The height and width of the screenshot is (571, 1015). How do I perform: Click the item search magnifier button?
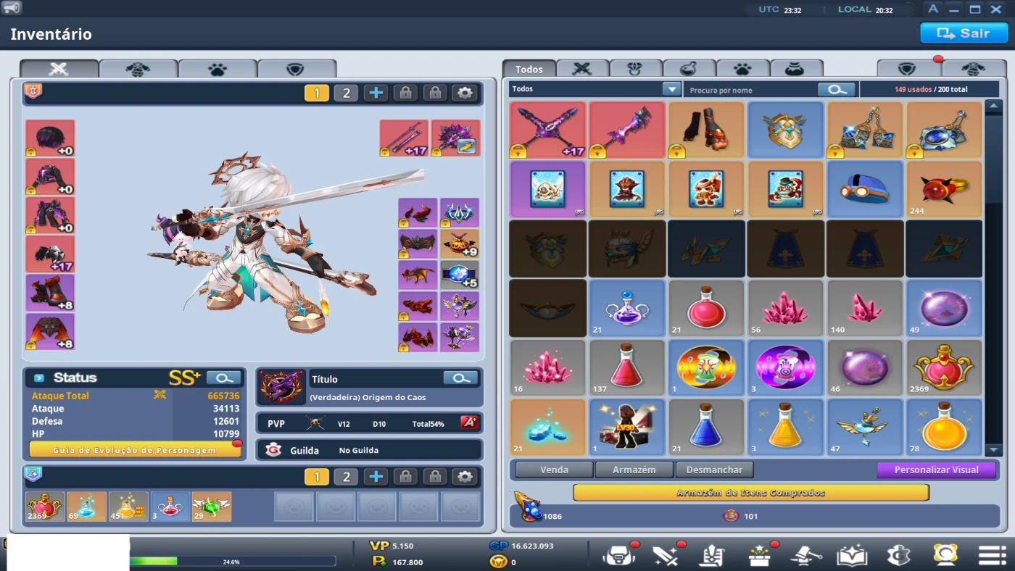tap(837, 89)
